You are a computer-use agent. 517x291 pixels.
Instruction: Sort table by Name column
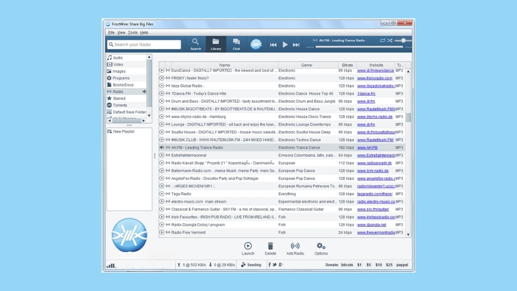tap(225, 65)
